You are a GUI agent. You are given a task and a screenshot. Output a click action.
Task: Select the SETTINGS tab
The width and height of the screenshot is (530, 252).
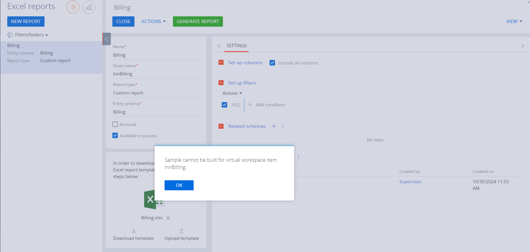coord(237,46)
